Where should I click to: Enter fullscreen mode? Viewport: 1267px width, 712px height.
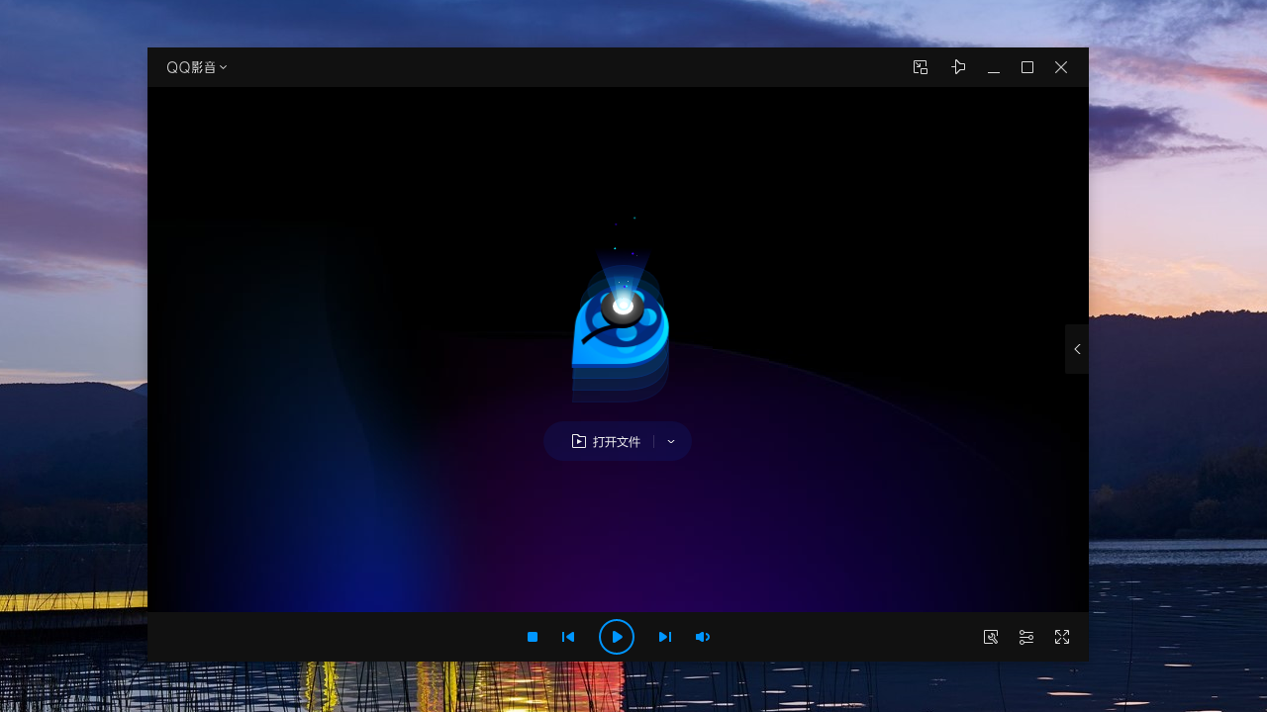[1062, 637]
